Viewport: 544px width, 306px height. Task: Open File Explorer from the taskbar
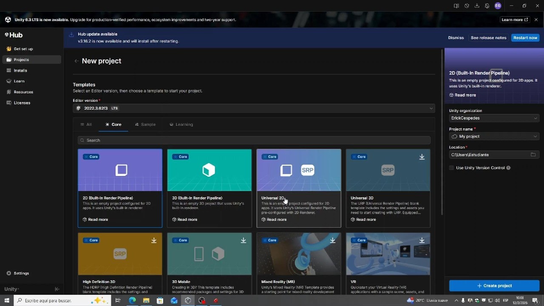146,300
